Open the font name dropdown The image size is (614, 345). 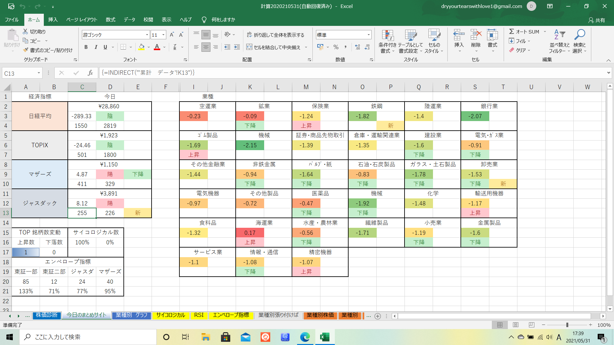147,35
